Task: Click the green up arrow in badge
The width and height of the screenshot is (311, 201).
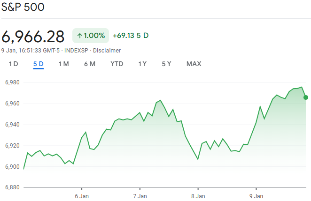Action: coord(80,36)
